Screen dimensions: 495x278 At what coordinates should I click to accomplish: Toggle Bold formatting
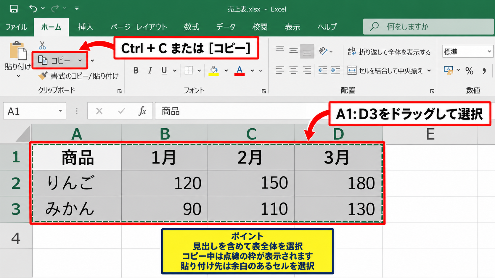coord(136,70)
